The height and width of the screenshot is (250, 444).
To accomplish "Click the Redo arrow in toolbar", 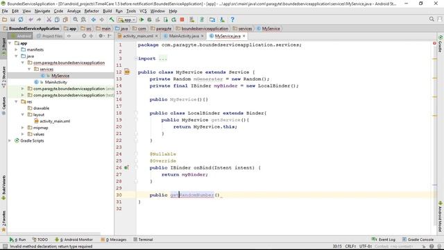I will [39, 19].
